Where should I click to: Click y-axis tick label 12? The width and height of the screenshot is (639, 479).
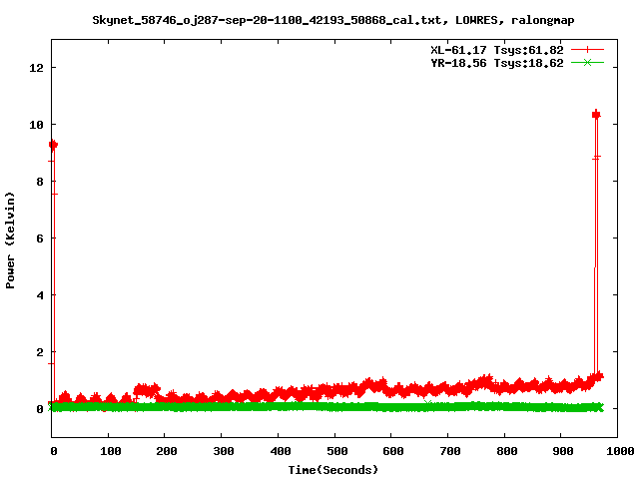pos(36,68)
